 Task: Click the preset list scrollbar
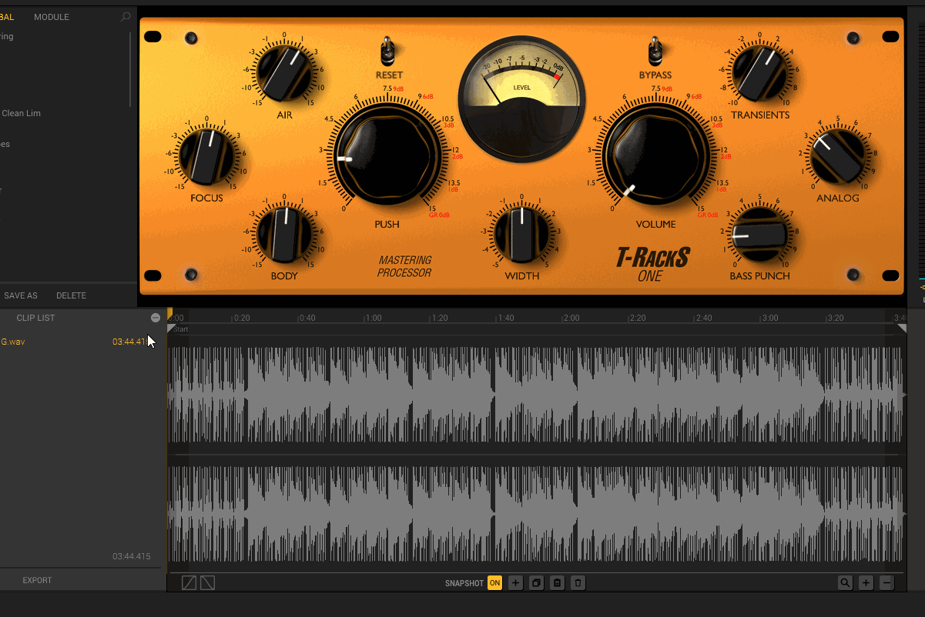(130, 69)
